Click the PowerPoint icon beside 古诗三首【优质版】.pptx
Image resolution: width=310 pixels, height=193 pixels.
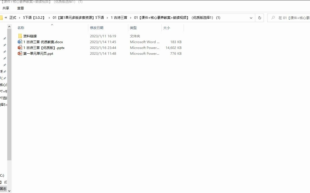(x=19, y=48)
